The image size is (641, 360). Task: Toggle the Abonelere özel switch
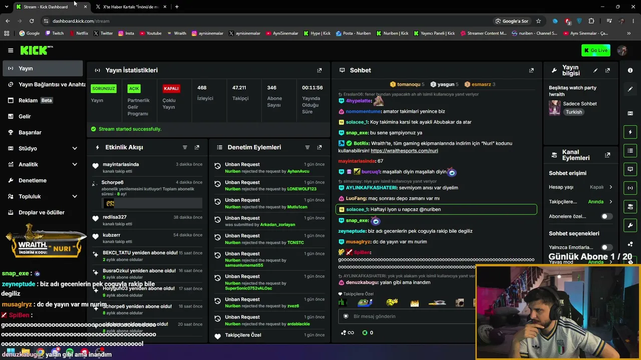pos(606,216)
